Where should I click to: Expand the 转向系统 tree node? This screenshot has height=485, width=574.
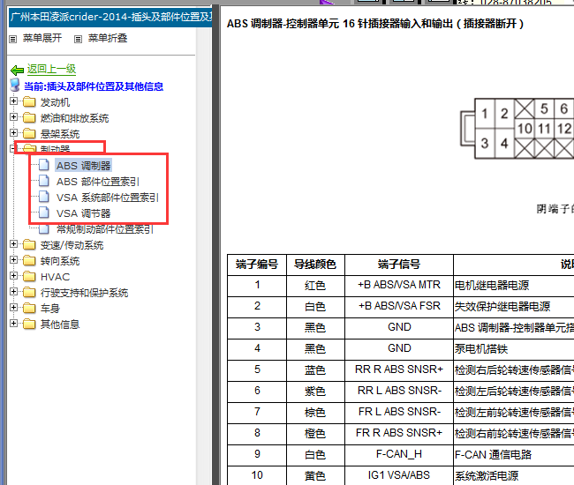(13, 260)
